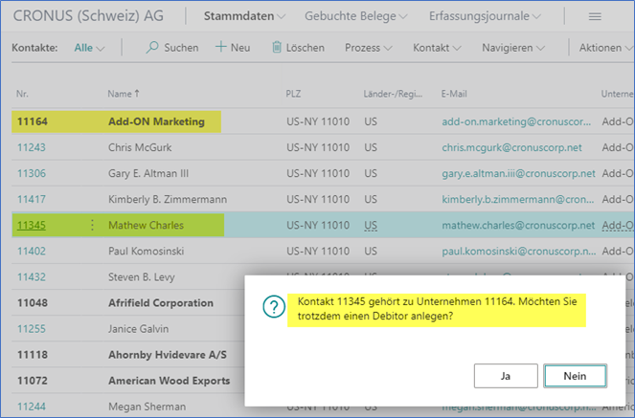This screenshot has height=418, width=635.
Task: Confirm dialog with Ja button
Action: point(505,376)
